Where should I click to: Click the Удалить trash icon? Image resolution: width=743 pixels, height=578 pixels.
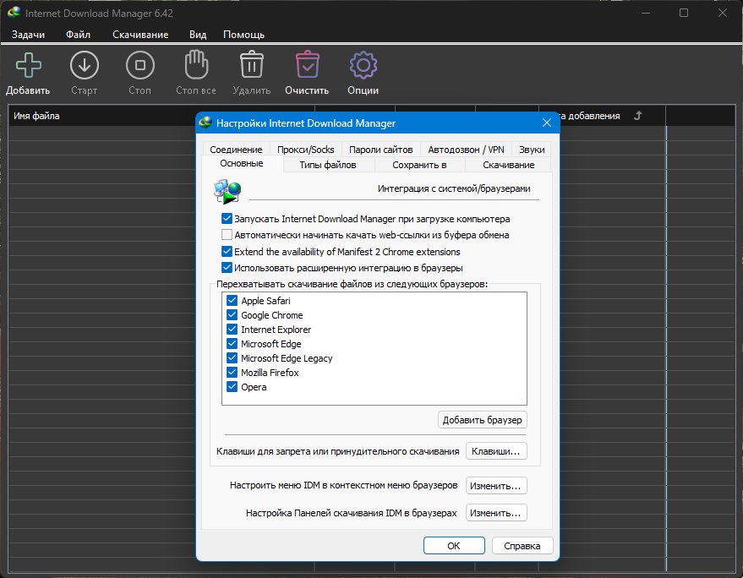tap(252, 64)
